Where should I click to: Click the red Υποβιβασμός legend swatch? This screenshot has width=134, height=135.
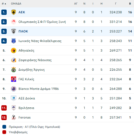click(x=4, y=132)
